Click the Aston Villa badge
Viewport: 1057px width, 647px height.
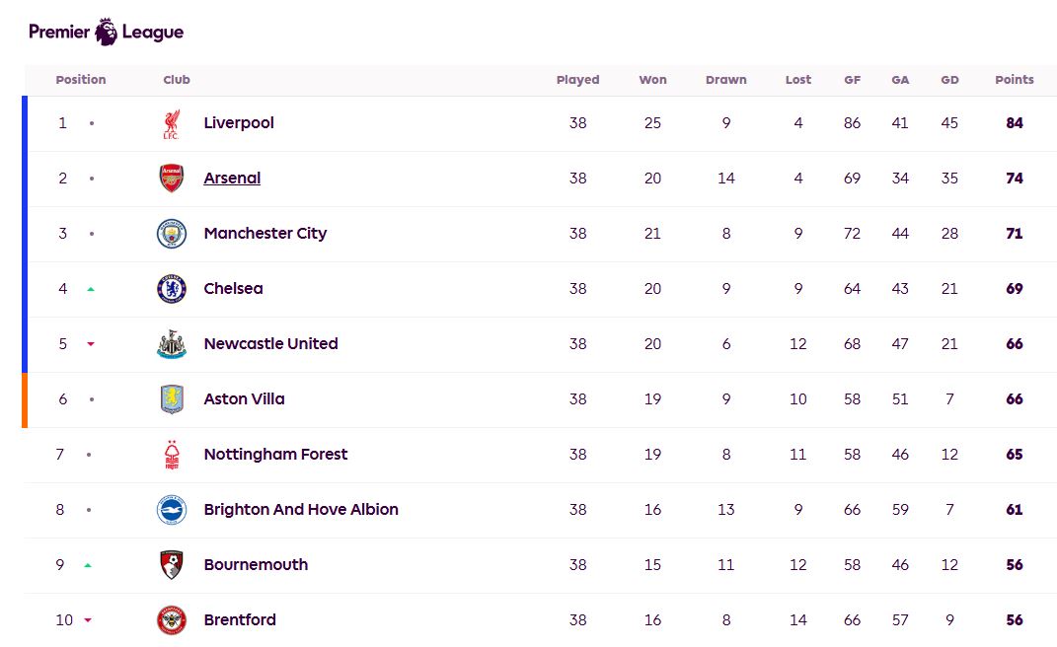click(x=171, y=399)
